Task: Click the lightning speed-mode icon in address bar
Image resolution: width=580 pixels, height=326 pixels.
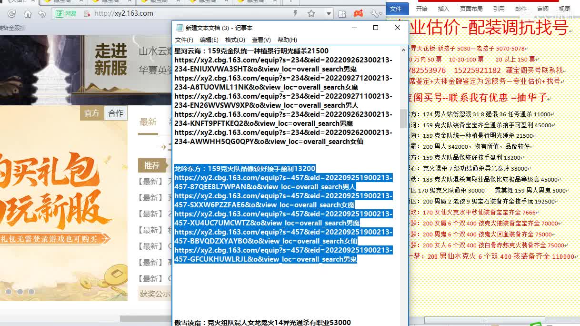Action: [295, 13]
